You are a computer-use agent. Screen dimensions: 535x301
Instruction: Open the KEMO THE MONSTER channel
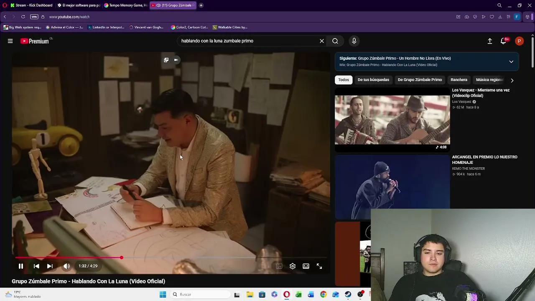[x=468, y=168]
